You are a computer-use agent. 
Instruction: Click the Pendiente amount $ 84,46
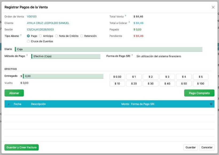click(x=138, y=36)
